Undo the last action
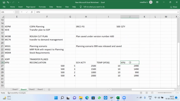This screenshot has width=180, height=101. (x=8, y=2)
